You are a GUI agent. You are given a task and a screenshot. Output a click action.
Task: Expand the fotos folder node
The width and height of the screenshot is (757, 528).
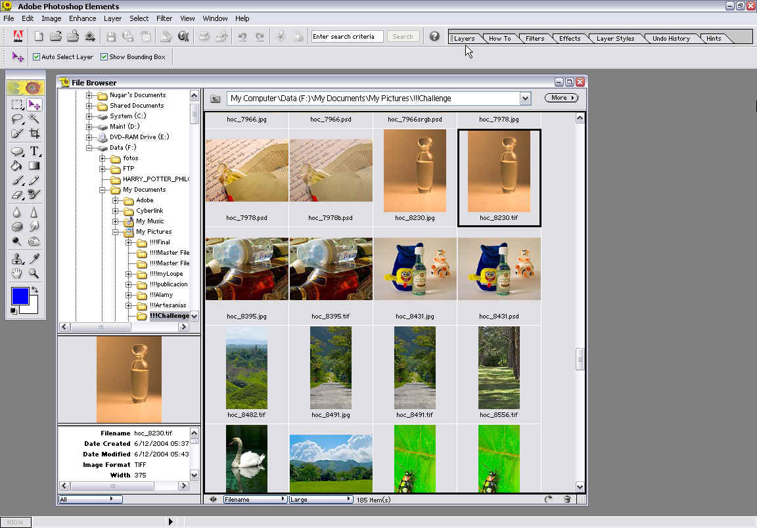103,158
